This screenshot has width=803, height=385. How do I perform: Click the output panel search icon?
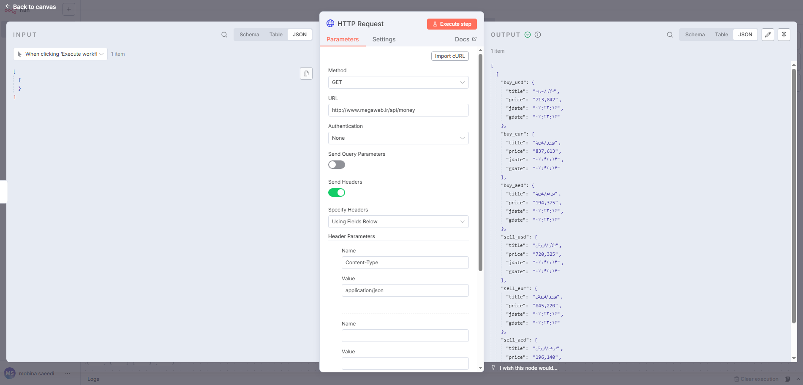click(670, 35)
